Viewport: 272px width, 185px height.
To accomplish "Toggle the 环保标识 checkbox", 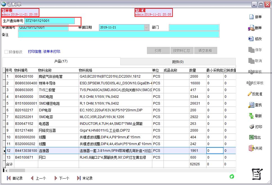I will tap(6, 52).
